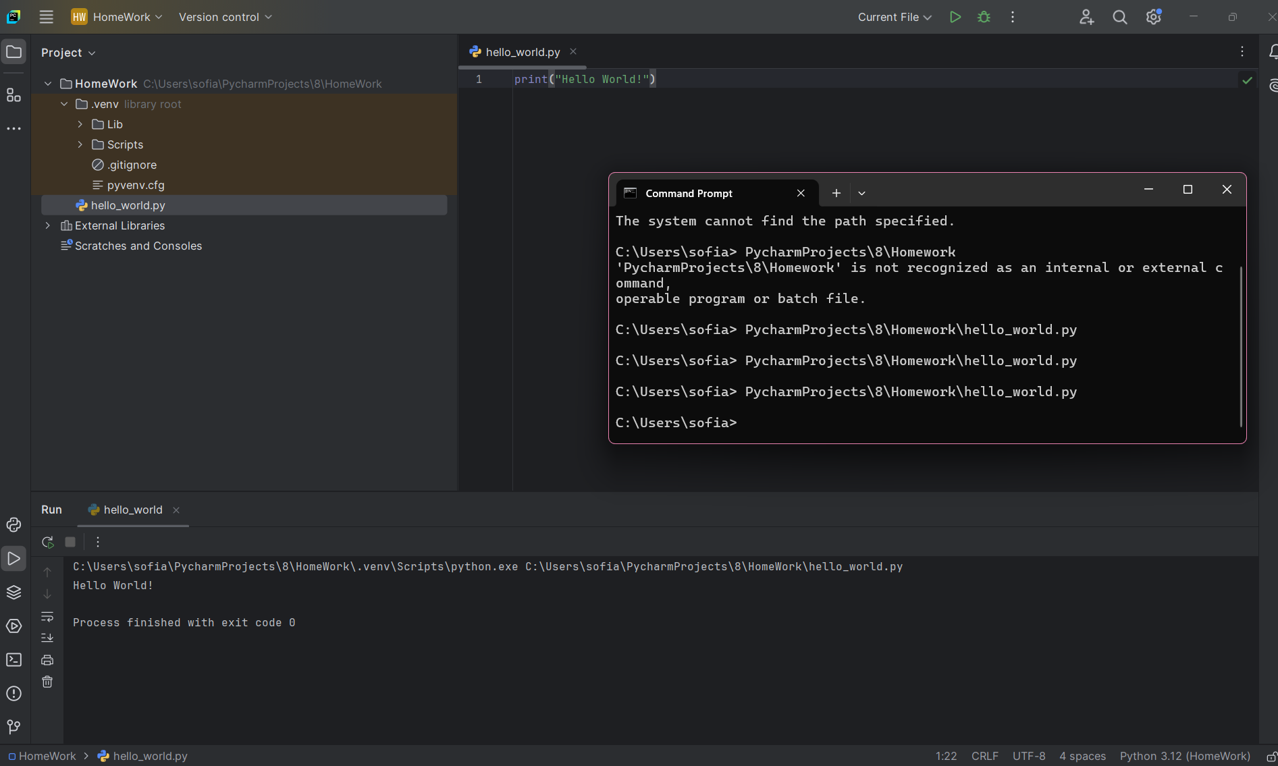Screen dimensions: 1278x766
Task: Open the inspections checkmark widget in editor
Action: coord(1247,80)
